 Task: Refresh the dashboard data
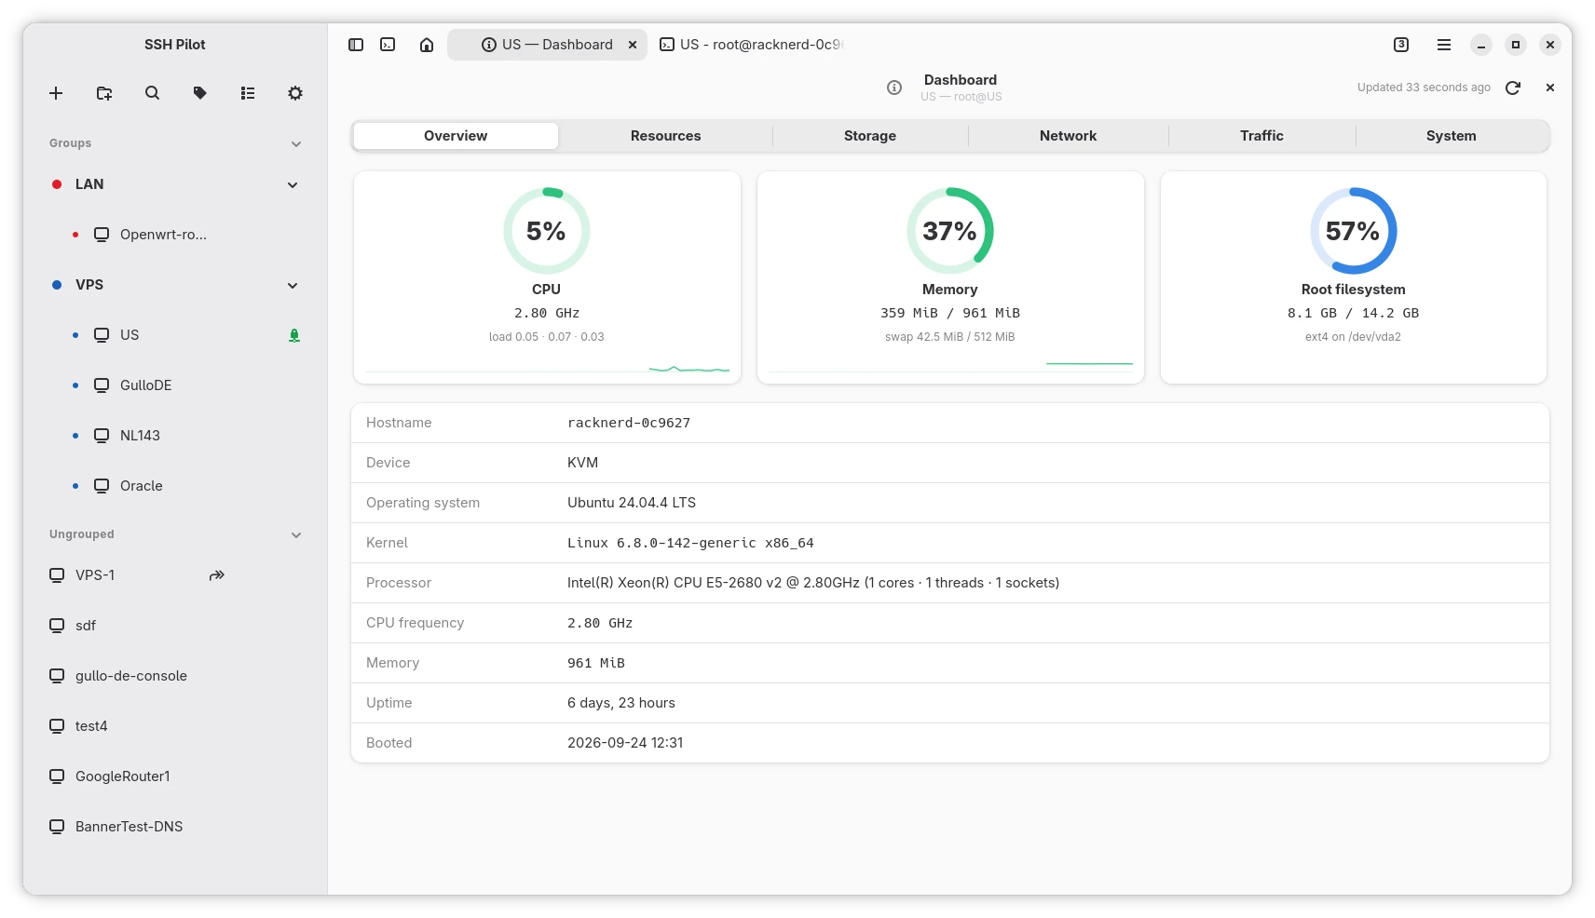coord(1513,88)
